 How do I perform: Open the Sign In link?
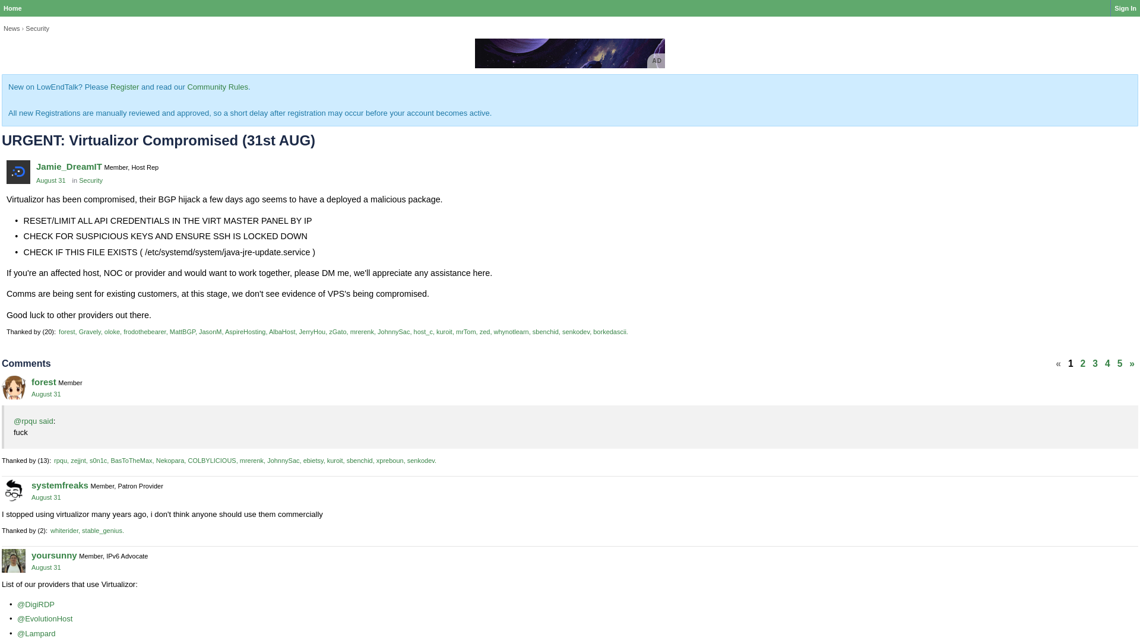point(1125,8)
